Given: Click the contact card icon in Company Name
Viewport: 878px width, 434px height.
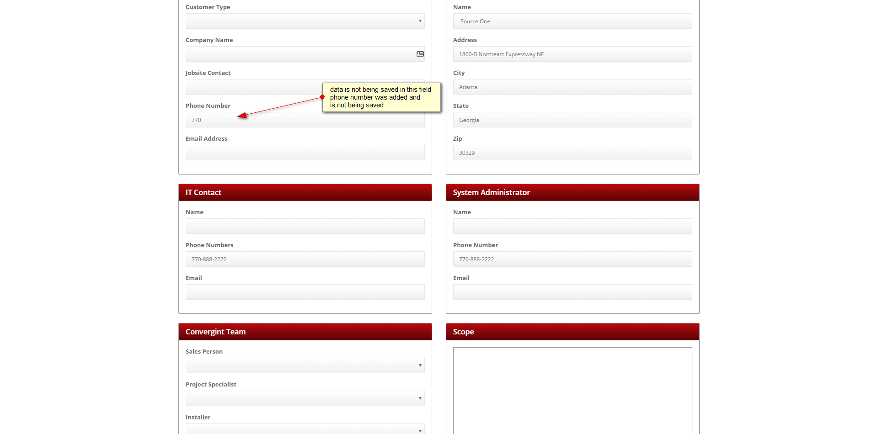Looking at the screenshot, I should [420, 54].
